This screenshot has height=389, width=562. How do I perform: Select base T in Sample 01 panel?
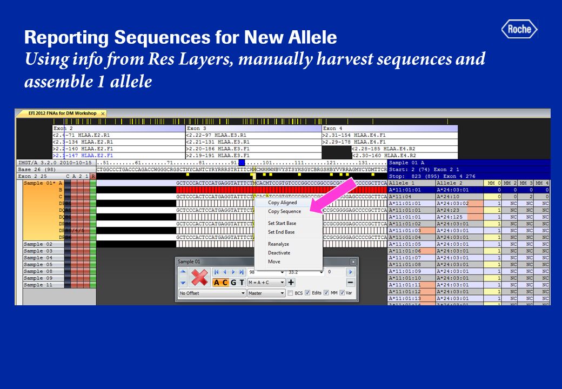pos(242,282)
